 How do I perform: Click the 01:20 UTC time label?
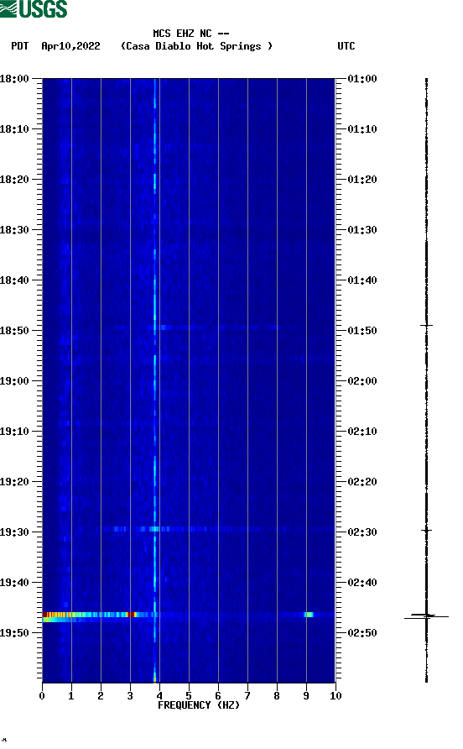[362, 180]
